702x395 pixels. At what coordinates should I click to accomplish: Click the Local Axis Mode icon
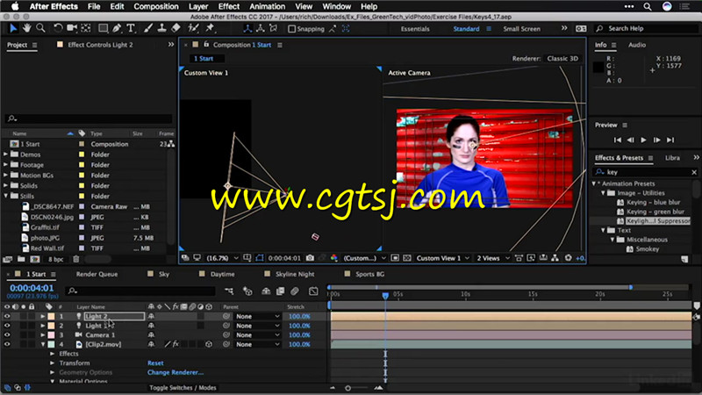[247, 28]
